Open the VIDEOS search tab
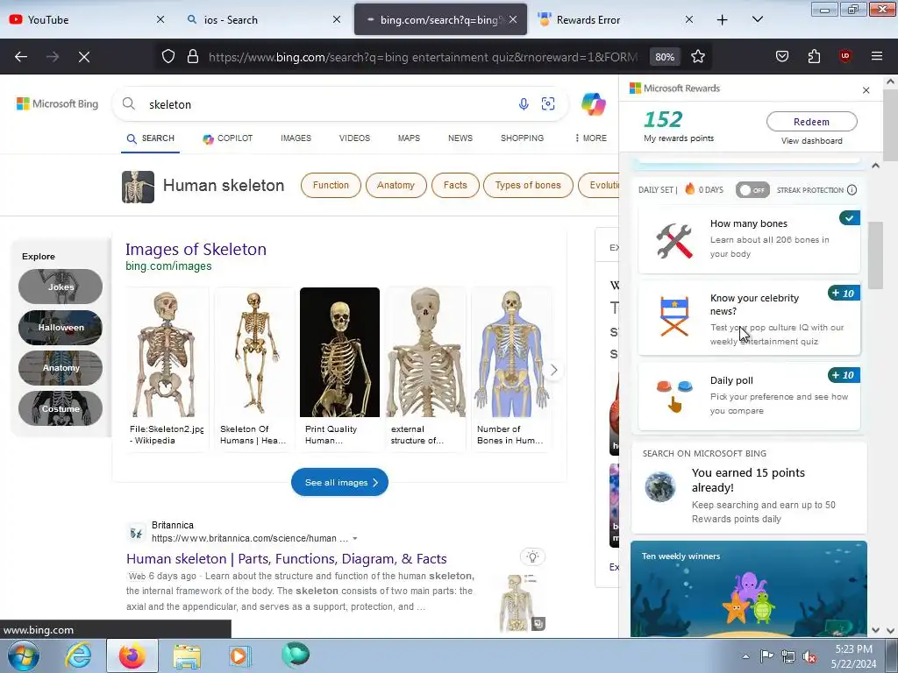The image size is (898, 673). pos(354,138)
